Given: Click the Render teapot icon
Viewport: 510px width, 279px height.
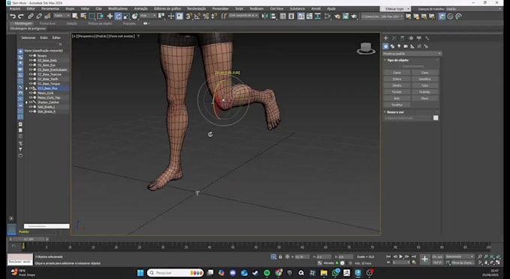Looking at the screenshot, I should pyautogui.click(x=354, y=16).
